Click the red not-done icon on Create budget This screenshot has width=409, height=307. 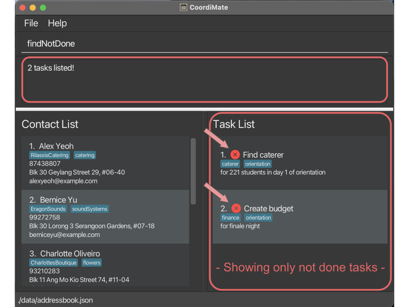tap(236, 208)
